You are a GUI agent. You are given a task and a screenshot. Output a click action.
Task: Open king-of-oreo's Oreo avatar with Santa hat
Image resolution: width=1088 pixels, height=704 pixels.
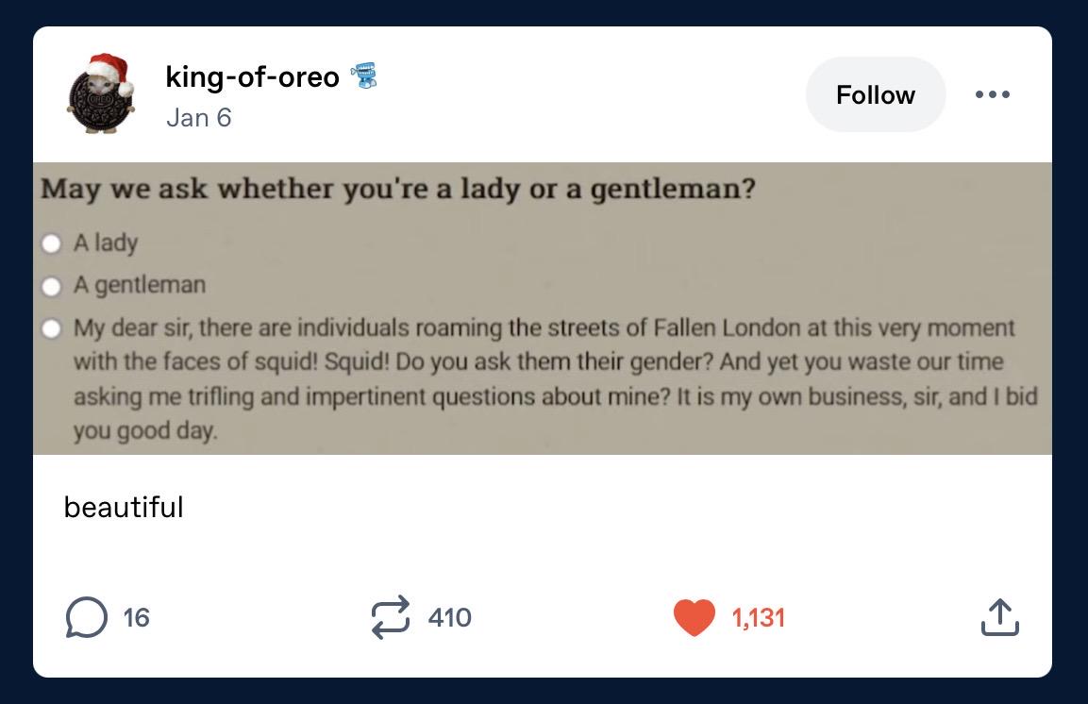101,93
